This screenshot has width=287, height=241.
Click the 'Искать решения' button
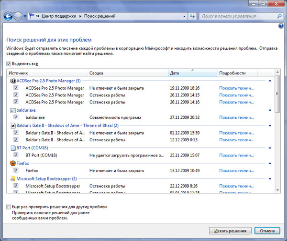[x=230, y=231]
